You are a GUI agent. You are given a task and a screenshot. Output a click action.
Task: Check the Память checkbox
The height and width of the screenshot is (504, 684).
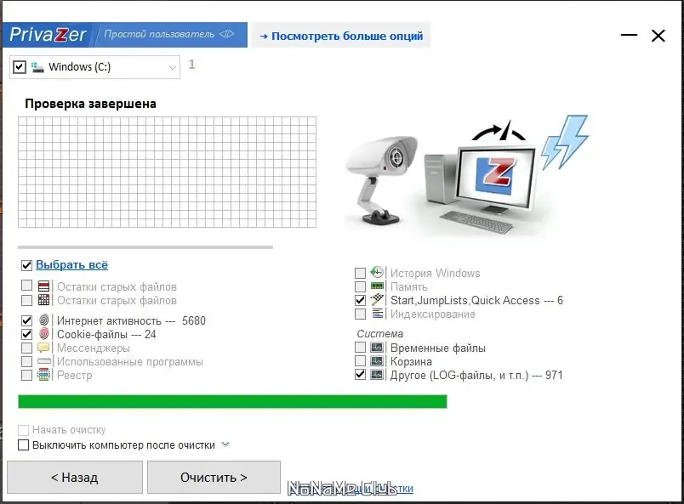pos(360,286)
